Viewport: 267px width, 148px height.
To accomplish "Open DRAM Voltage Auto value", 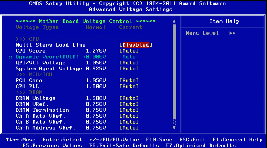I will [129, 98].
